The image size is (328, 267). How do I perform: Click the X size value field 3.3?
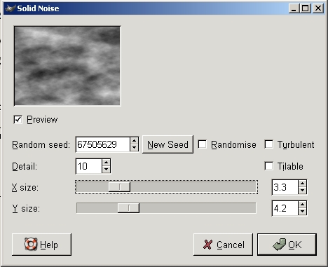point(285,187)
